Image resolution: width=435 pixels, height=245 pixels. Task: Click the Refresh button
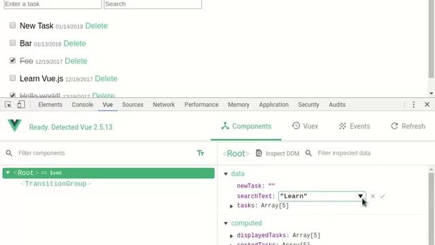point(408,127)
